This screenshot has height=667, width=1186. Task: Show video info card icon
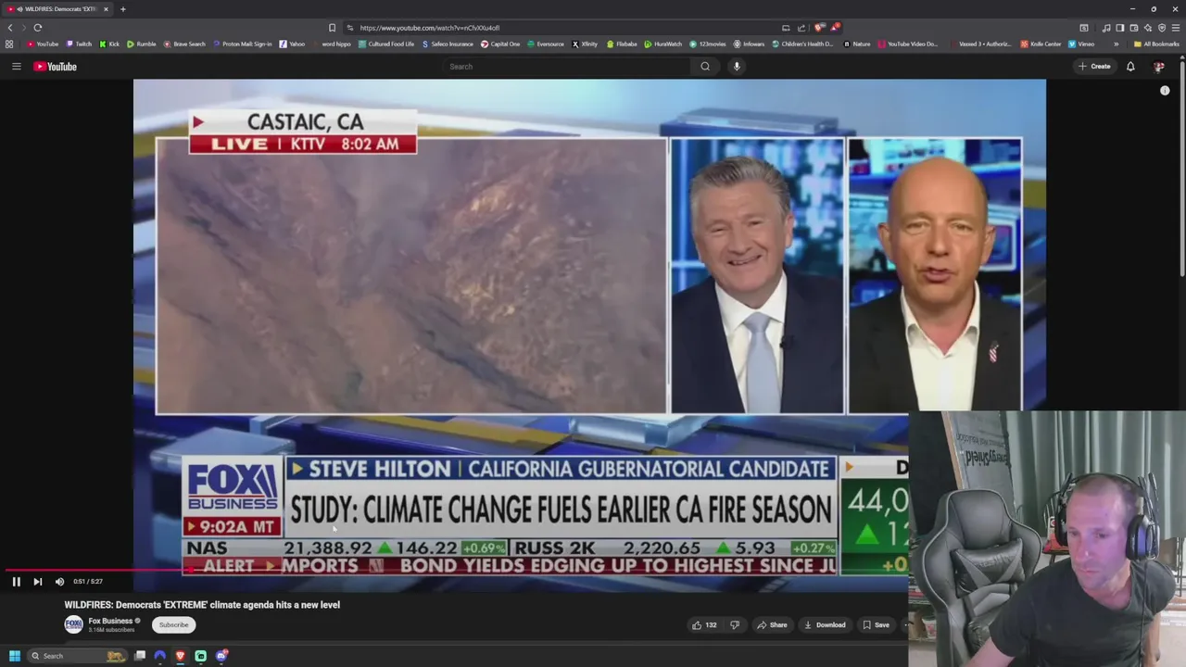[1165, 91]
